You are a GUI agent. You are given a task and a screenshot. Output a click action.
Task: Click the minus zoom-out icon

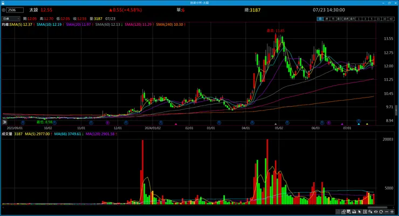[x=387, y=212]
